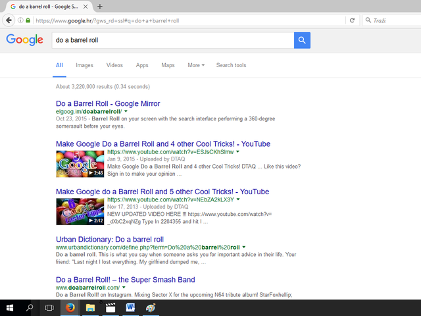The width and height of the screenshot is (421, 316).
Task: Open 'Urban Dictionary: Do a barrel roll' result
Action: click(110, 240)
